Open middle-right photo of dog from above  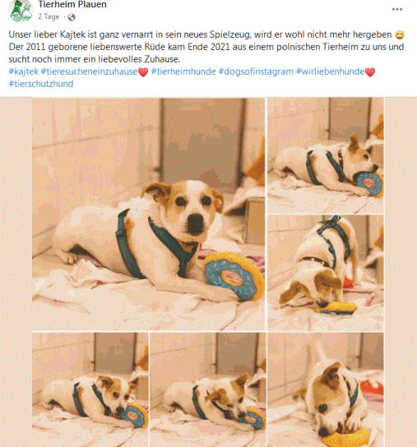(x=326, y=273)
